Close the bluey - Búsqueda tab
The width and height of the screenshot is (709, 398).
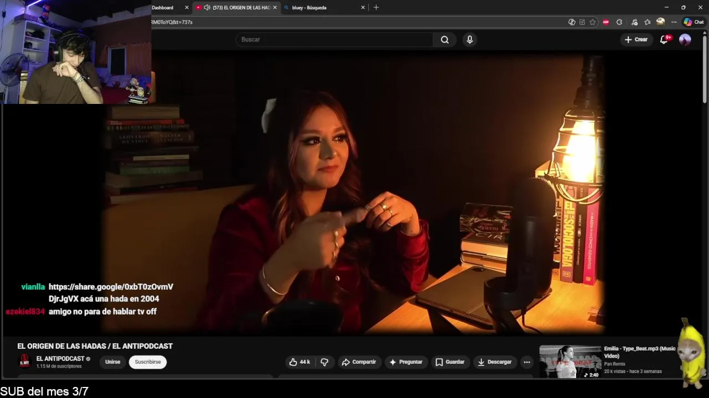(x=363, y=8)
